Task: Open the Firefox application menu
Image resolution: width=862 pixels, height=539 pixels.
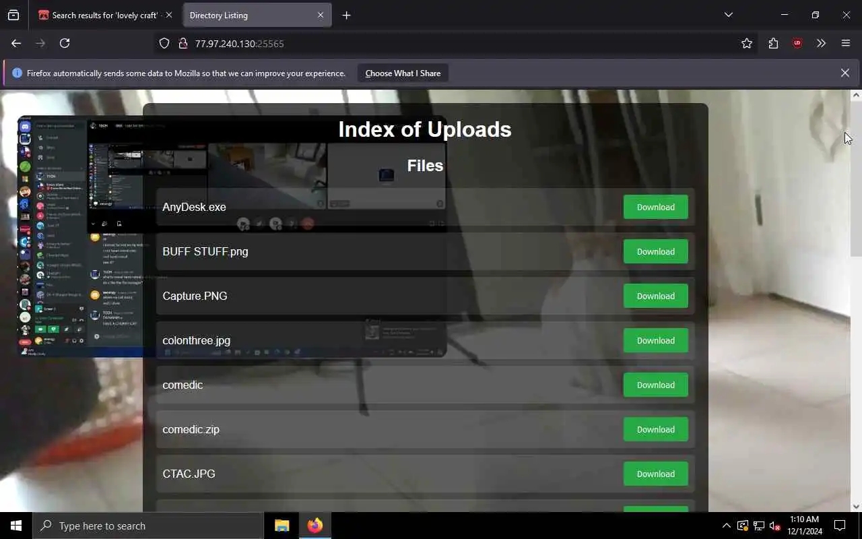Action: (846, 43)
